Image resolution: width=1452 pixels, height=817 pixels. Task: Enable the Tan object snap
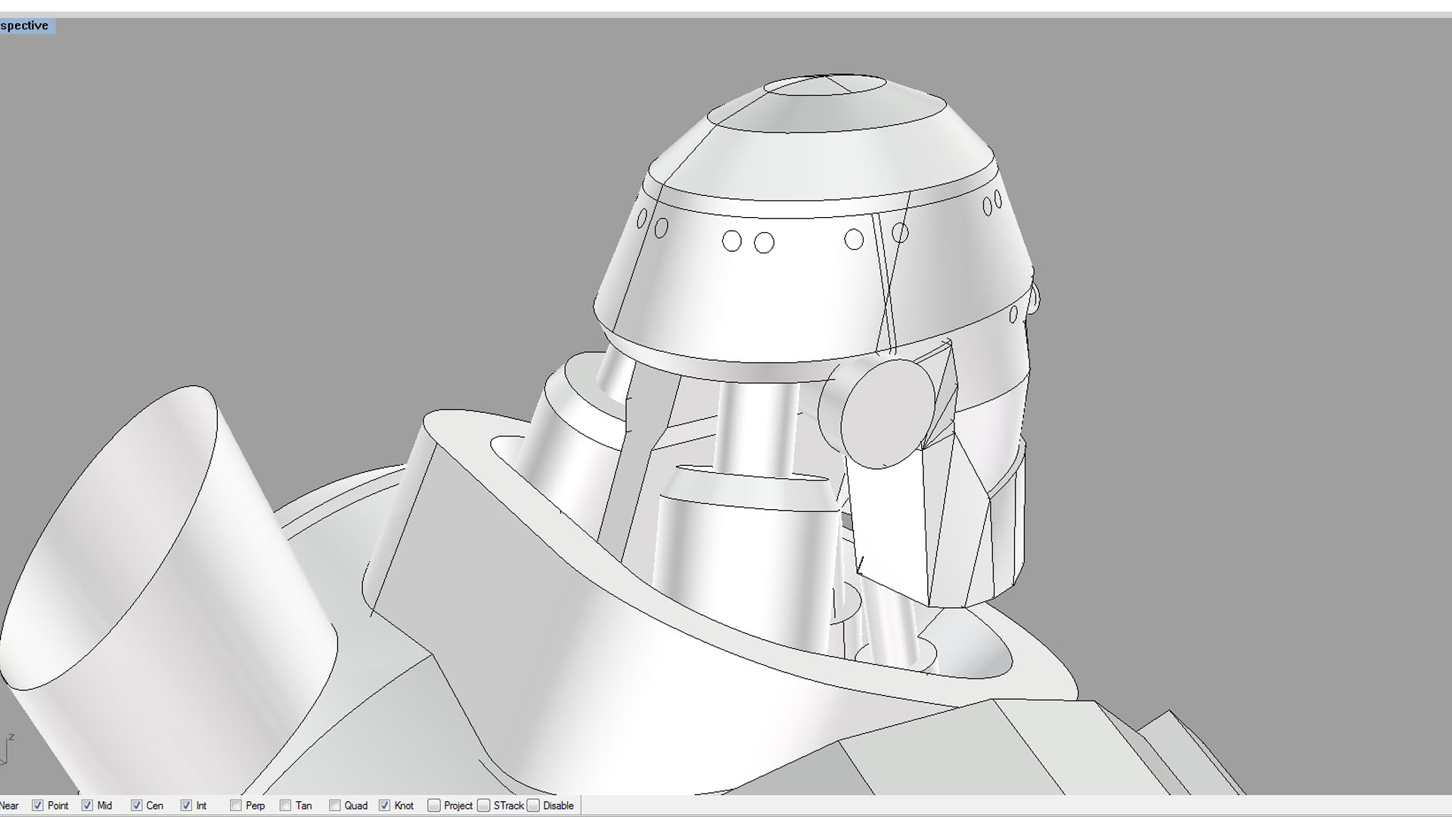[285, 806]
